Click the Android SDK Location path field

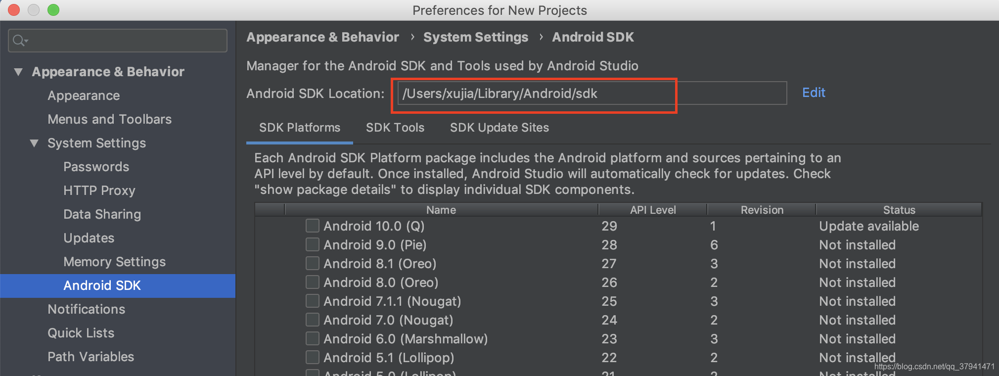point(592,93)
